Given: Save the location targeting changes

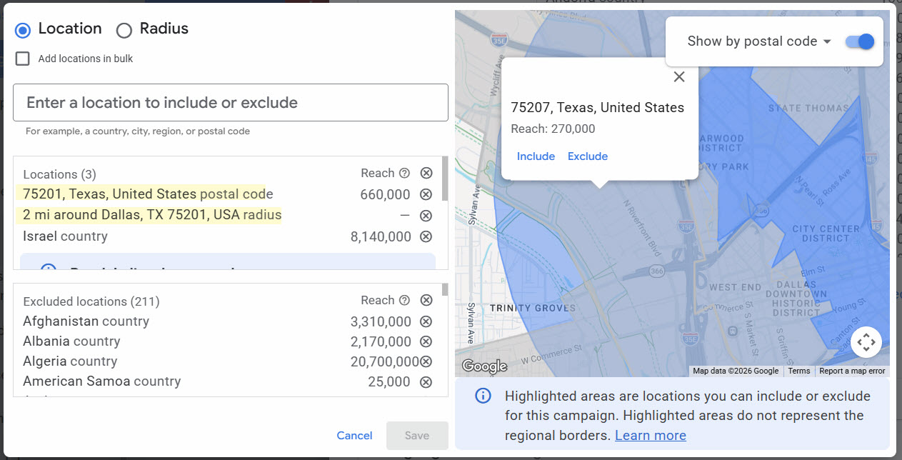Looking at the screenshot, I should [x=417, y=435].
